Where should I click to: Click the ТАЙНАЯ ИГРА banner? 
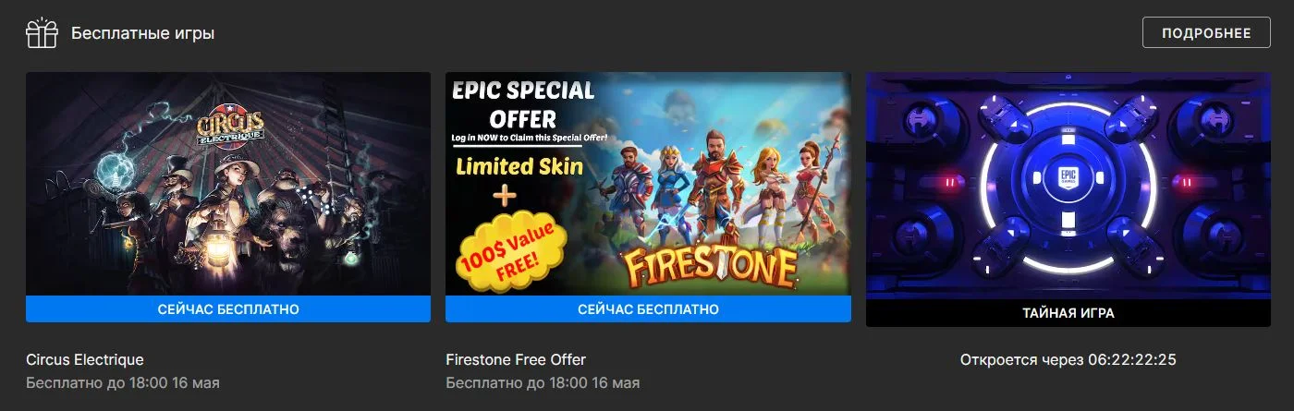1068,313
